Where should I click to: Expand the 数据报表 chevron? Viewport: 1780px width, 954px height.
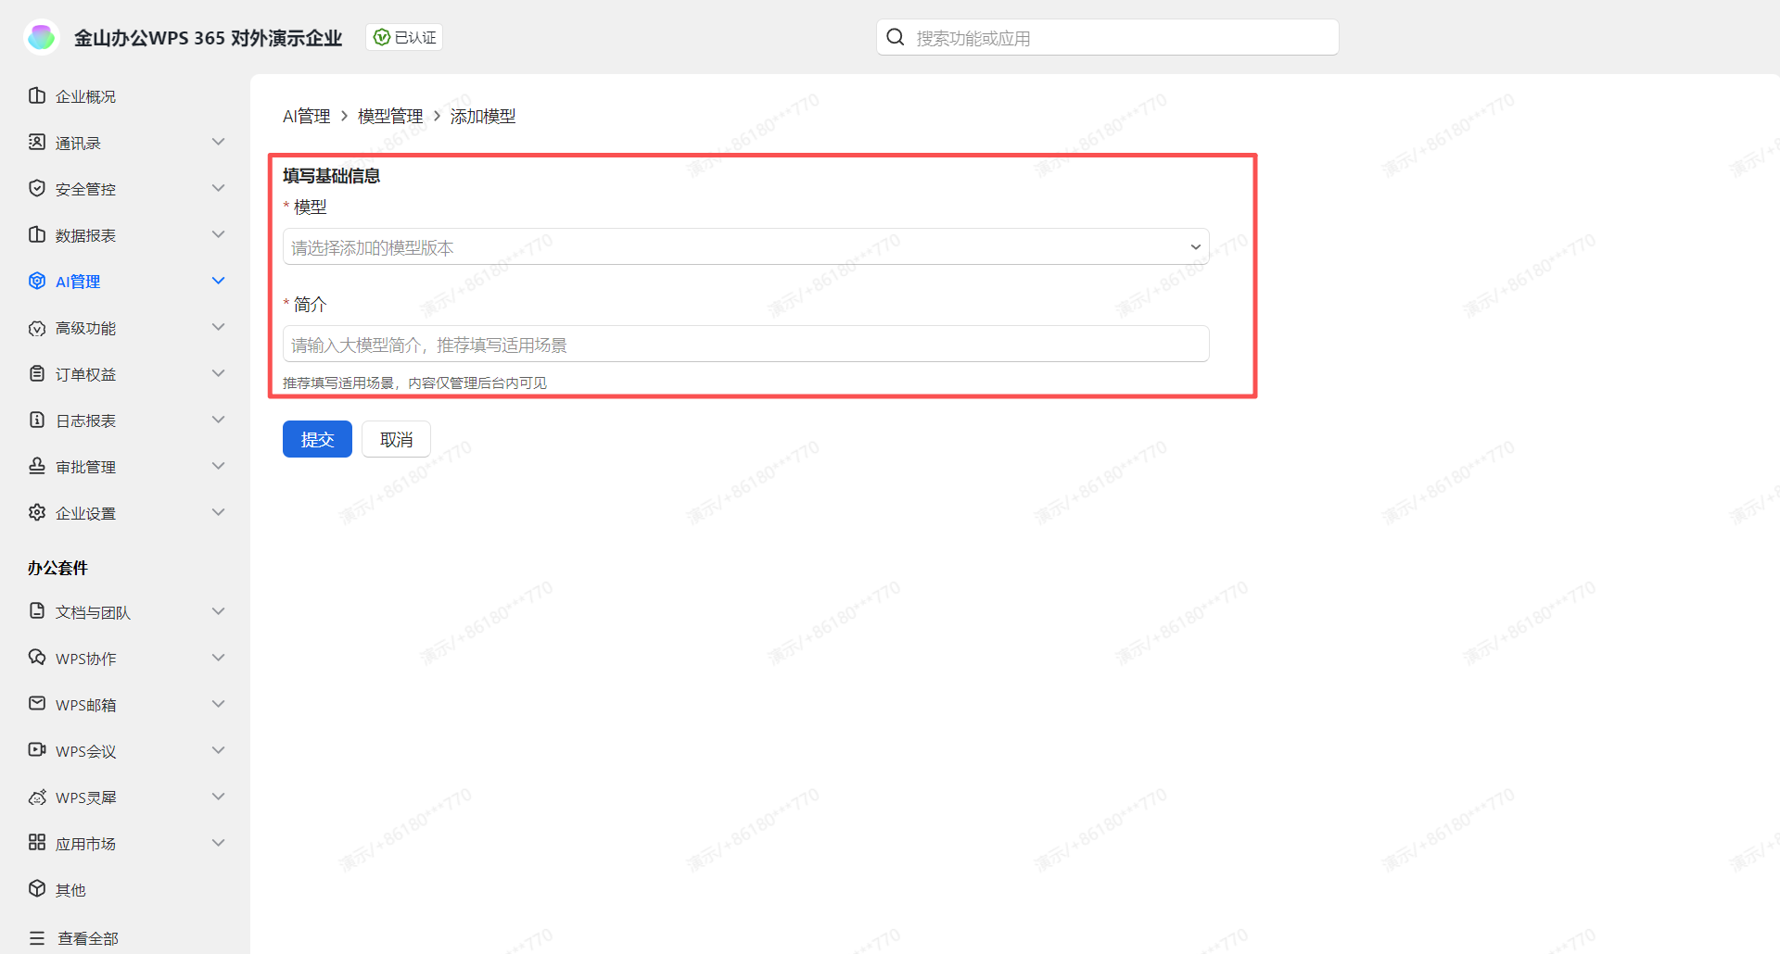tap(219, 234)
